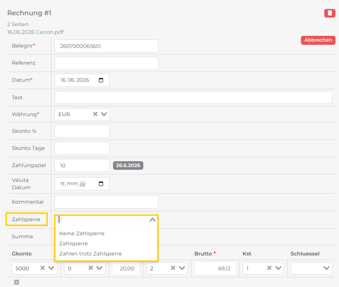The image size is (339, 287).
Task: Click the Währung label
Action: 24,114
